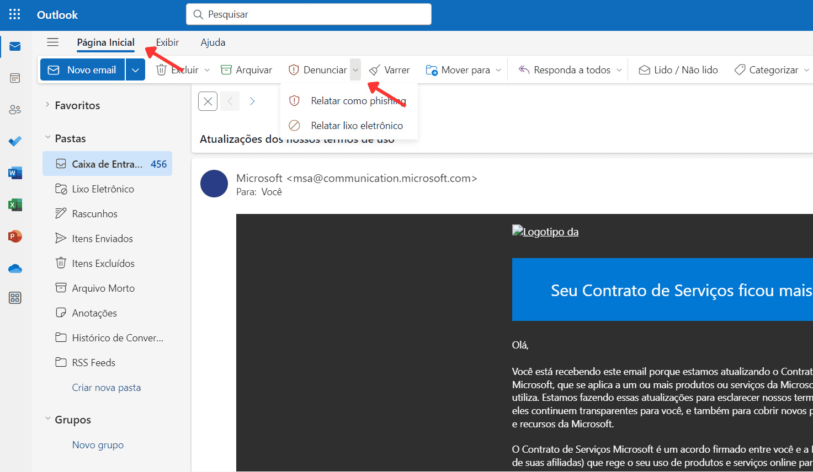Open Mover para dropdown chevron
The height and width of the screenshot is (472, 813).
[x=498, y=70]
